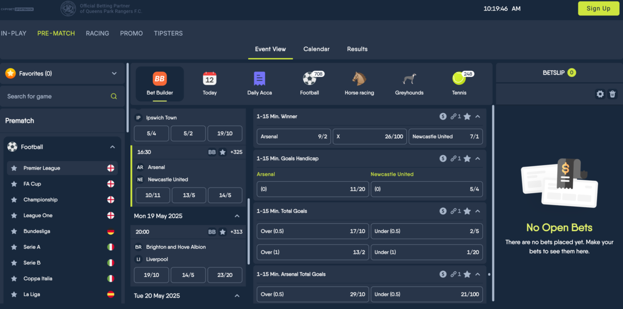Click the link icon on 1-15 Min. Goals Handicap
This screenshot has height=309, width=623.
(454, 158)
